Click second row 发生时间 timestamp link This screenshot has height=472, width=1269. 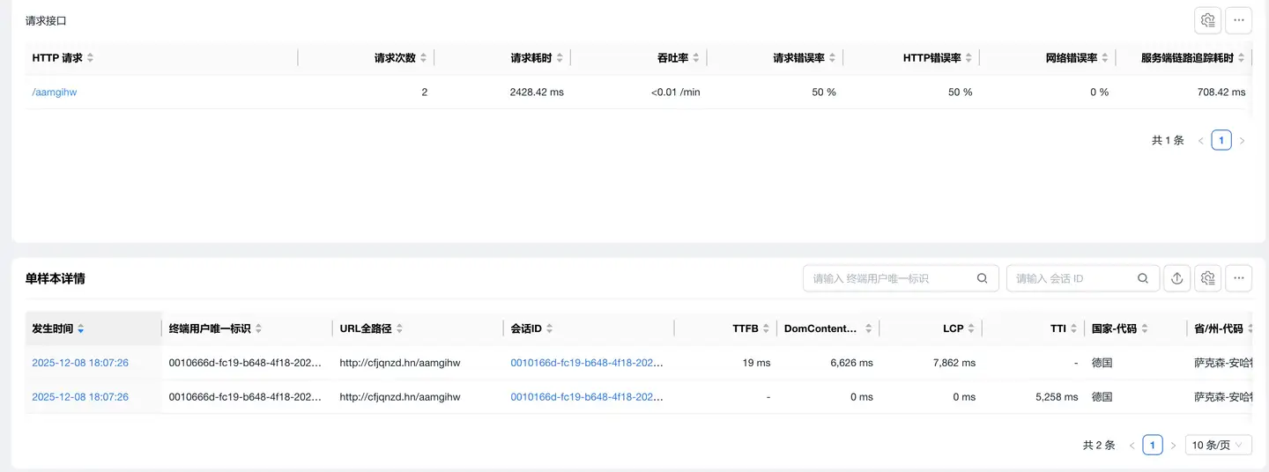tap(80, 397)
